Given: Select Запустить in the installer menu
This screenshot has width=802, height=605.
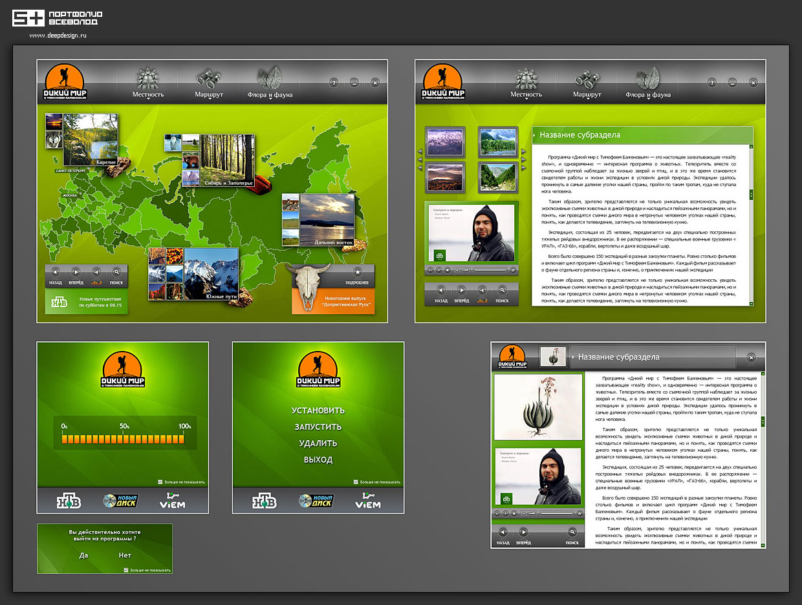Looking at the screenshot, I should (x=318, y=427).
